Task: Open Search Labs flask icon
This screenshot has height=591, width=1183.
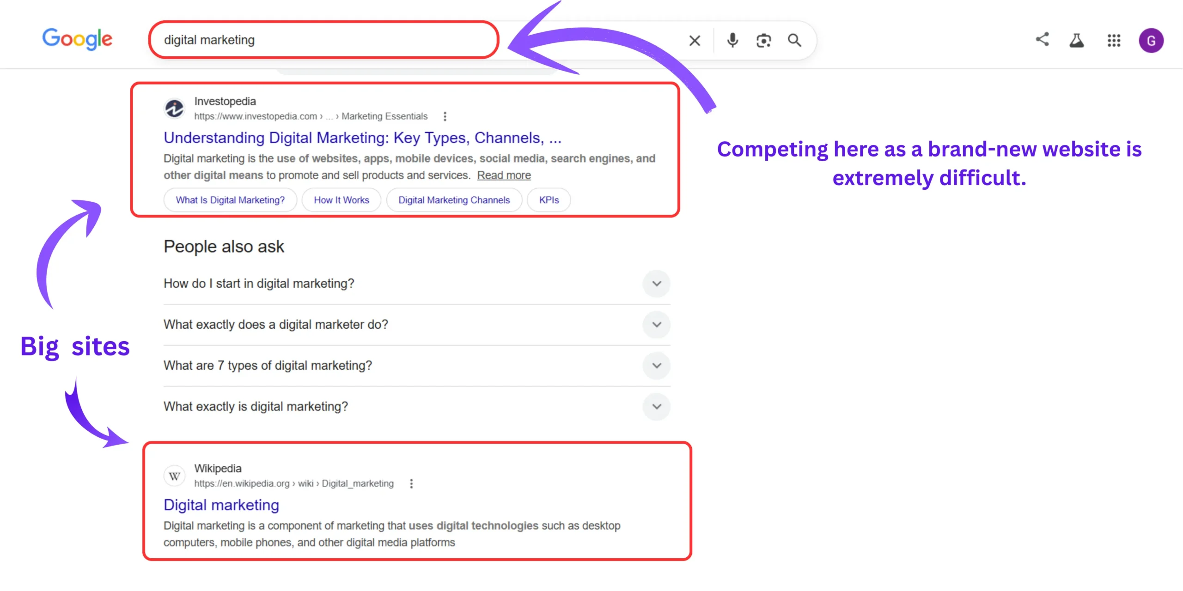Action: (x=1077, y=40)
